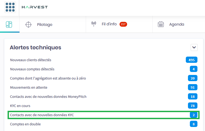Go to the Agenda tab
This screenshot has height=131, width=205.
pyautogui.click(x=177, y=25)
